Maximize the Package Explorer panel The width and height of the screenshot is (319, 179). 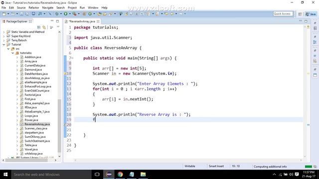click(57, 21)
